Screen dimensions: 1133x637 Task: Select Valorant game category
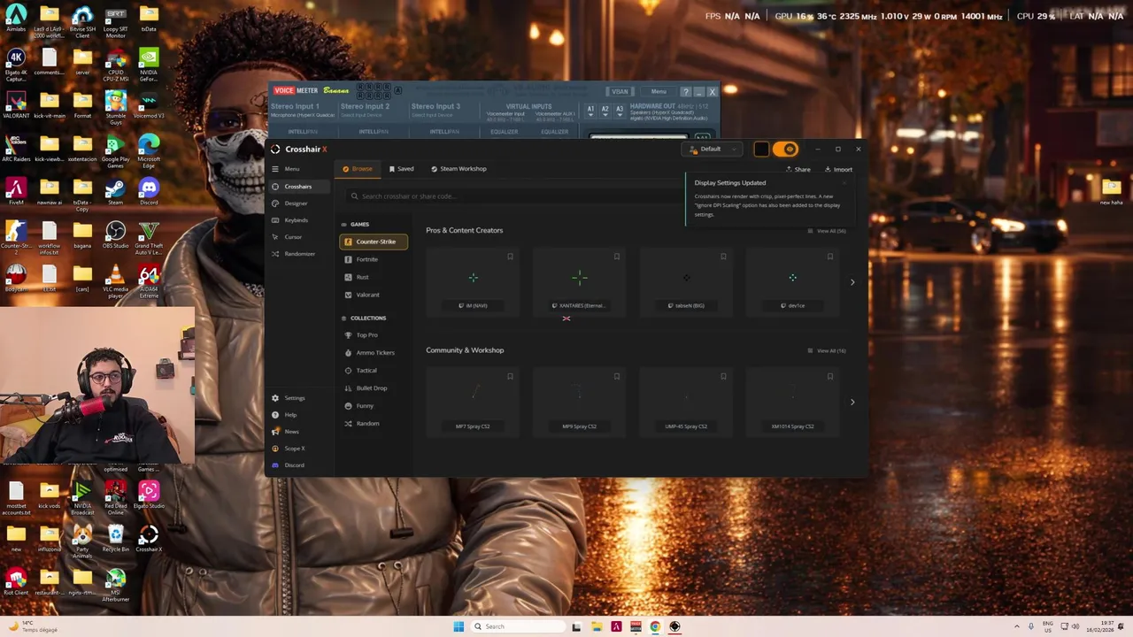(x=374, y=295)
